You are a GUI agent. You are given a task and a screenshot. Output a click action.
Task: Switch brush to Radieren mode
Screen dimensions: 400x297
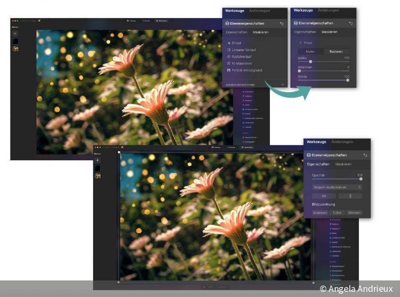(336, 51)
